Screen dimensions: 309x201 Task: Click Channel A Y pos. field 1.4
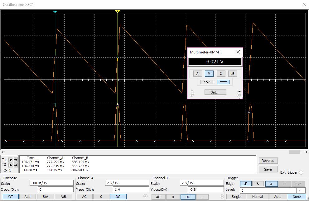tap(131, 190)
